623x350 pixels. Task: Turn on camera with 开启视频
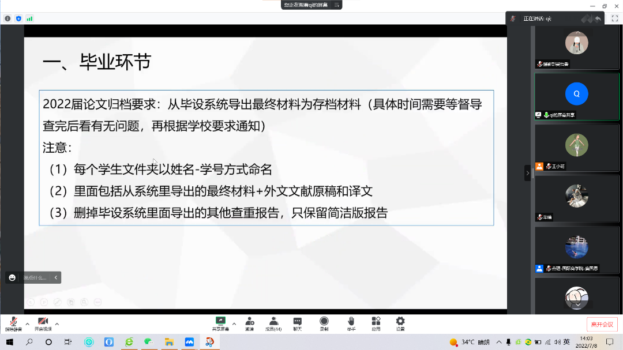click(x=43, y=323)
